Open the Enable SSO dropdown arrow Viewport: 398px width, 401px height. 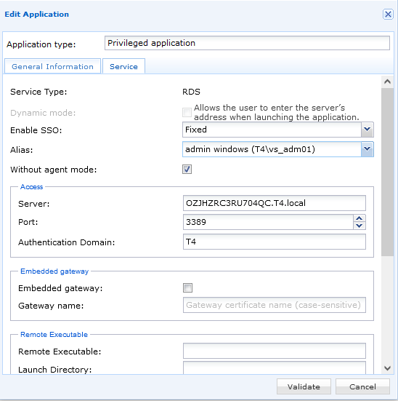(x=367, y=130)
